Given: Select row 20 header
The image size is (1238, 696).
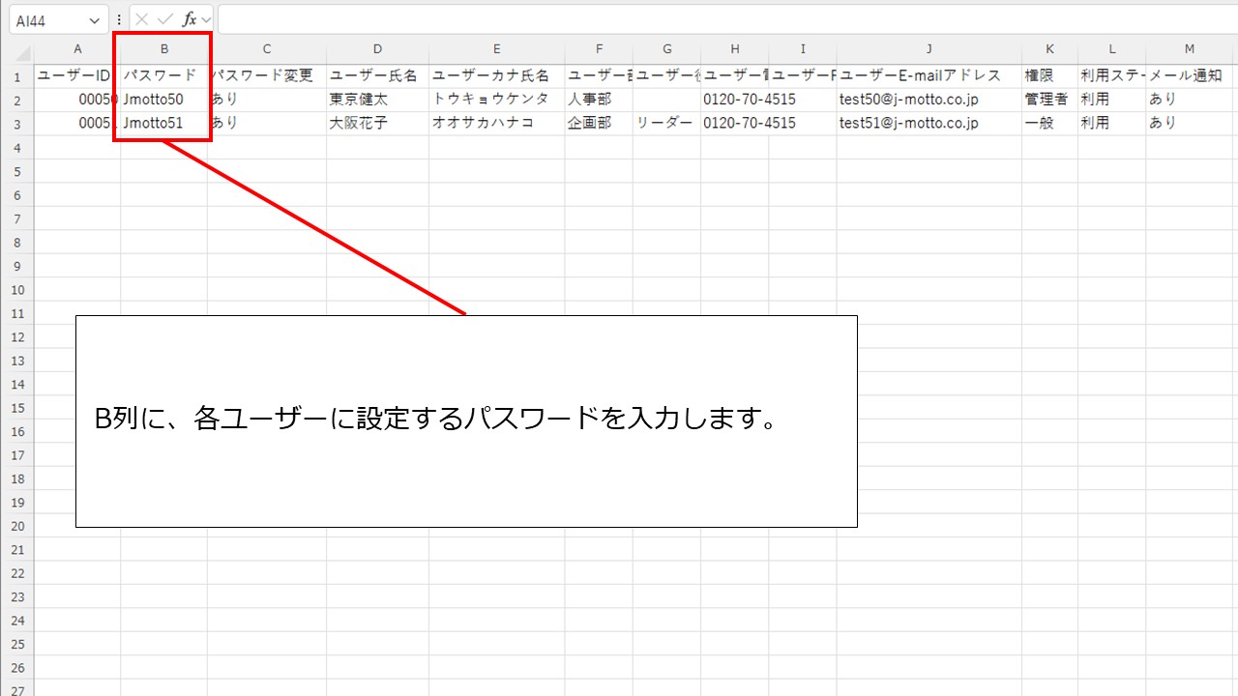Looking at the screenshot, I should pos(17,526).
